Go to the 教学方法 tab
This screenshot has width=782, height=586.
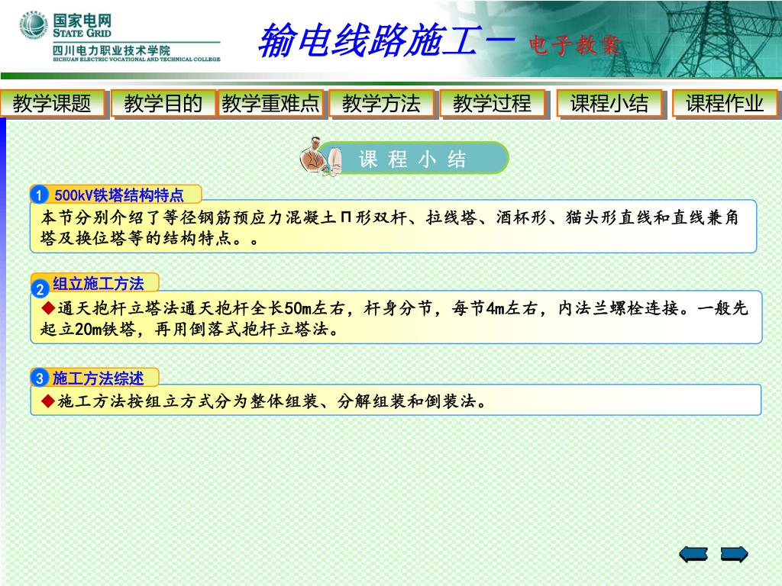pyautogui.click(x=382, y=104)
